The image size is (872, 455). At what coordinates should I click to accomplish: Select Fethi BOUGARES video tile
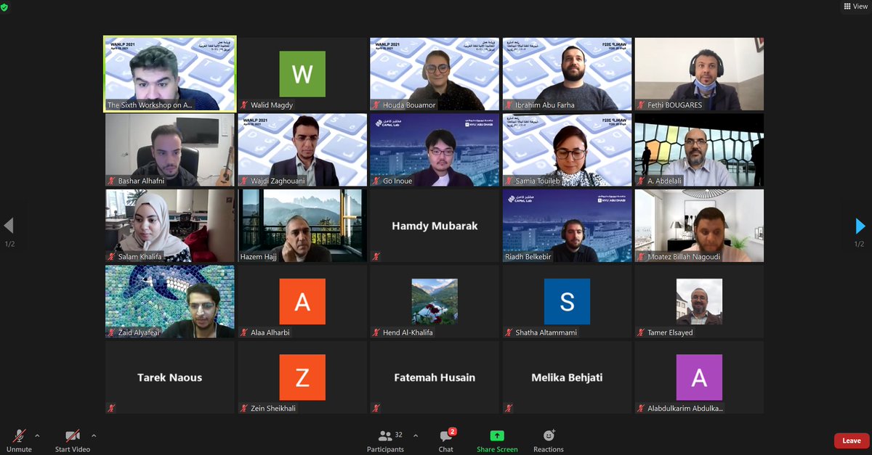699,74
